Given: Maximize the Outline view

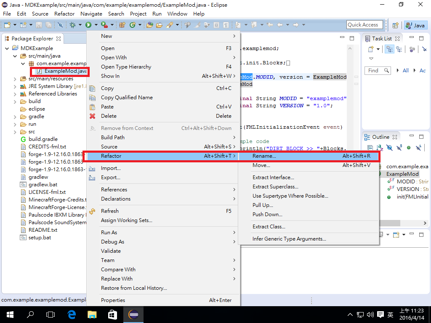Looking at the screenshot, I should 421,136.
